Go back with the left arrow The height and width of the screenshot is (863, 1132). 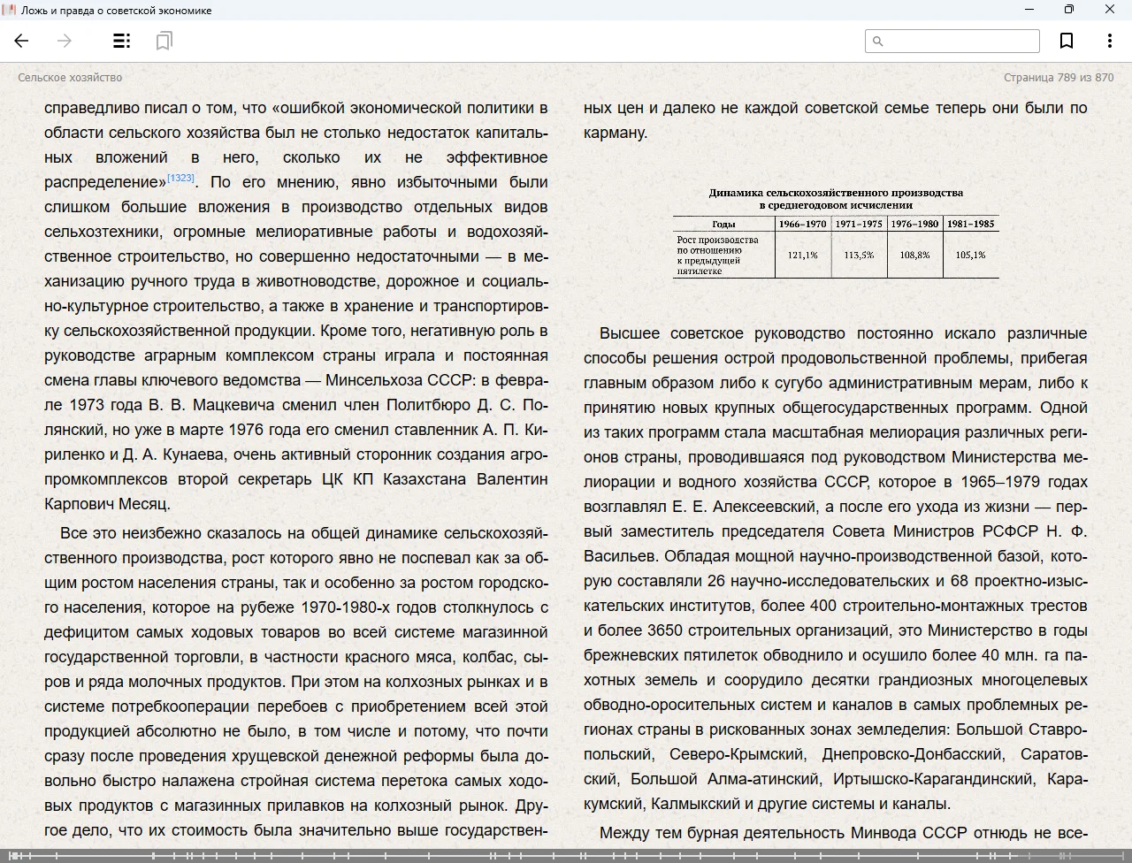coord(21,41)
